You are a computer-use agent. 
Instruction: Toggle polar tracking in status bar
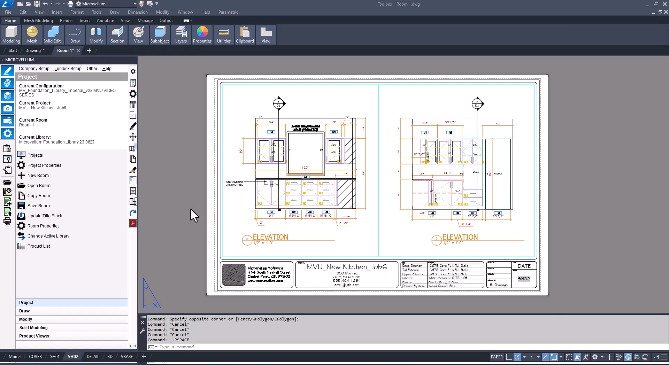pyautogui.click(x=517, y=357)
